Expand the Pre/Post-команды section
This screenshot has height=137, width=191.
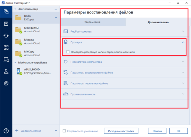(x=124, y=32)
